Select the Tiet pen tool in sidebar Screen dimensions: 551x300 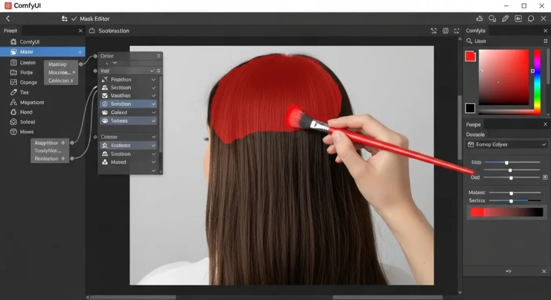(13, 92)
